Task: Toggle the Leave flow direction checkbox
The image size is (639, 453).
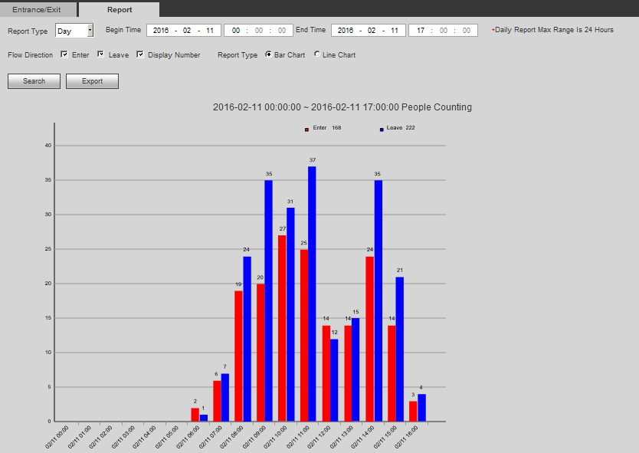Action: click(101, 54)
